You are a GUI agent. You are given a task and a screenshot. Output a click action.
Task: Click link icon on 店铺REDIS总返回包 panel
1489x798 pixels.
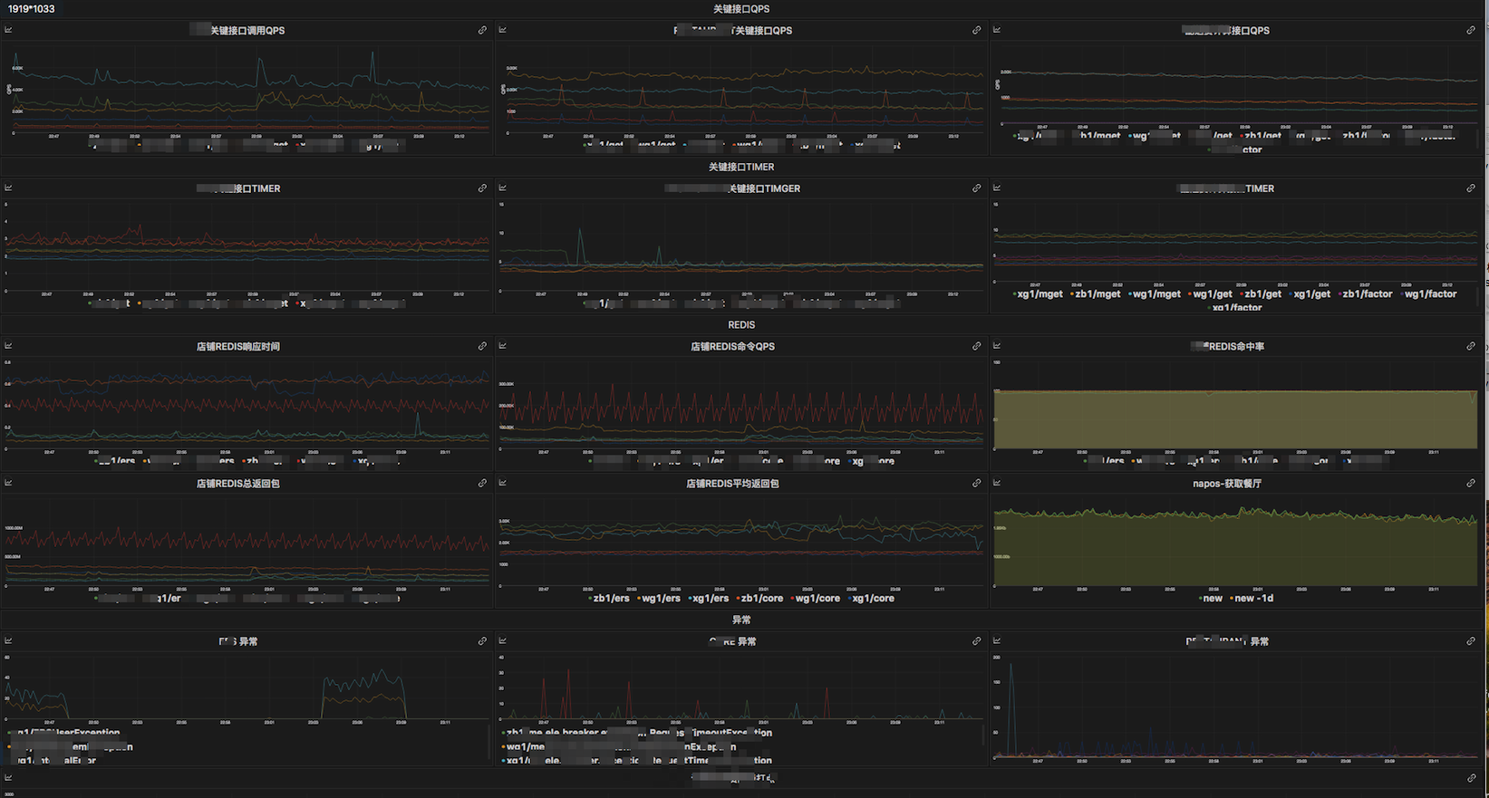tap(482, 484)
